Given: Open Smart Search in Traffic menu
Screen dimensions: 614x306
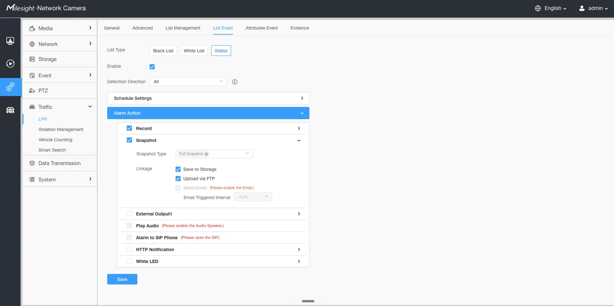Looking at the screenshot, I should click(52, 150).
